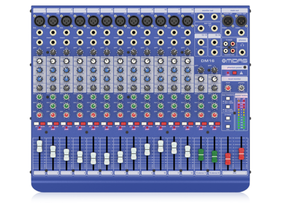This screenshot has width=281, height=210.
Task: Toggle 2 track to mix button
Action: [x=228, y=127]
